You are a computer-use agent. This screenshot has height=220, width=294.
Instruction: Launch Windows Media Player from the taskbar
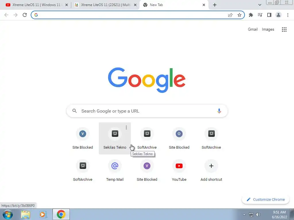43,215
